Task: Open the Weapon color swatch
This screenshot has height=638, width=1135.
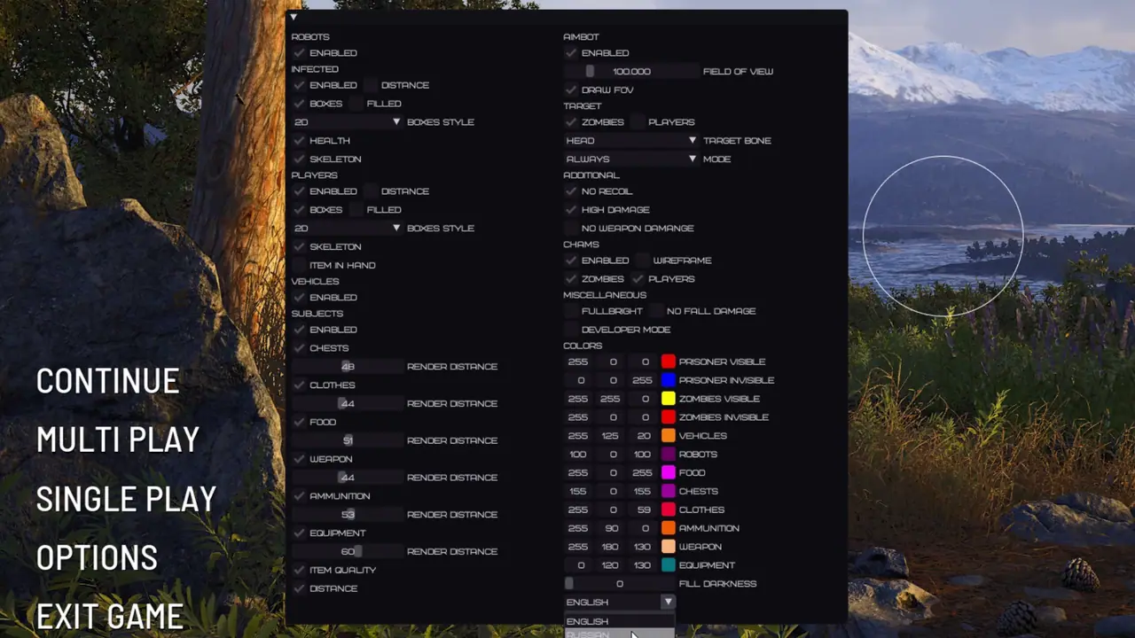Action: [669, 547]
